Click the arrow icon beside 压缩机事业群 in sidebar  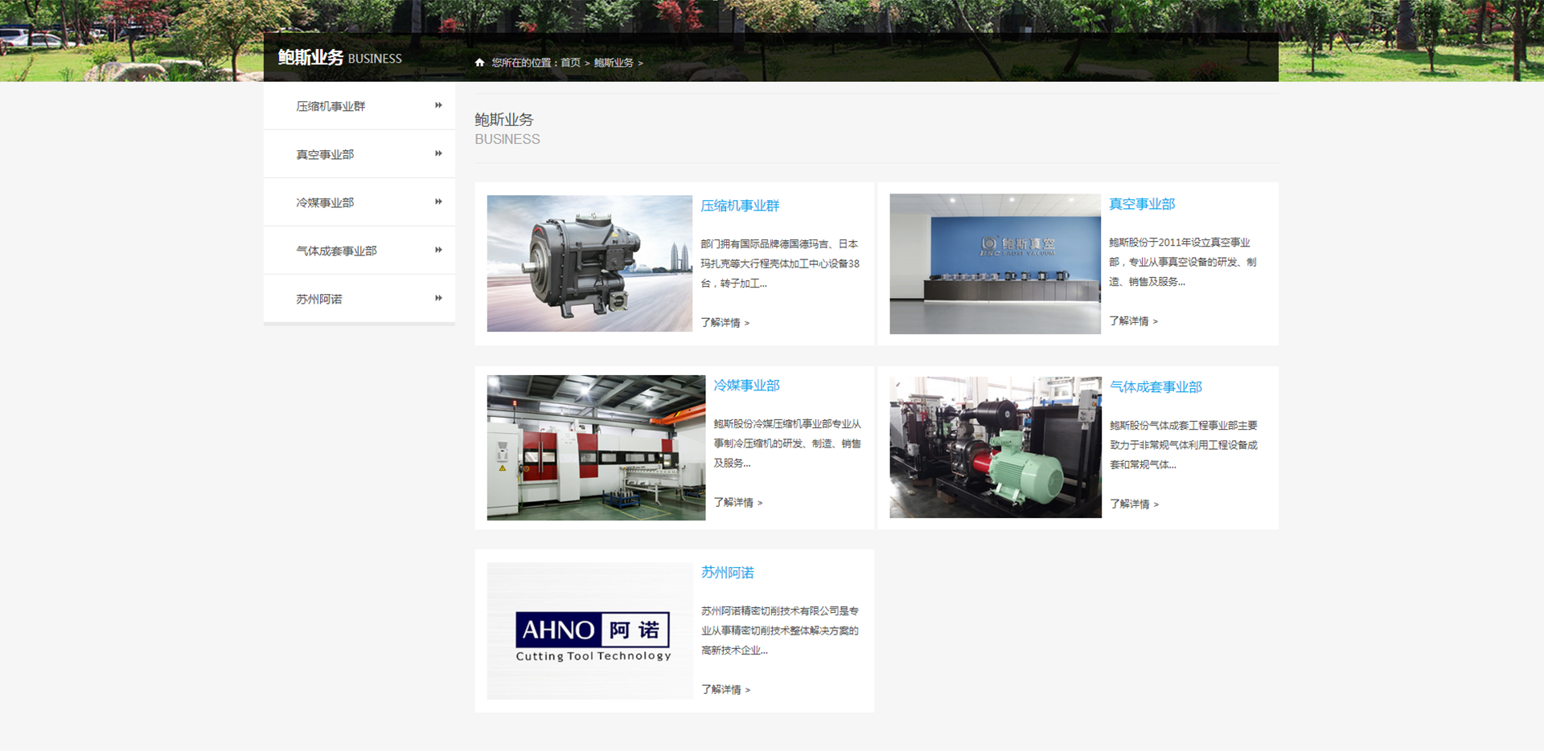pyautogui.click(x=438, y=105)
